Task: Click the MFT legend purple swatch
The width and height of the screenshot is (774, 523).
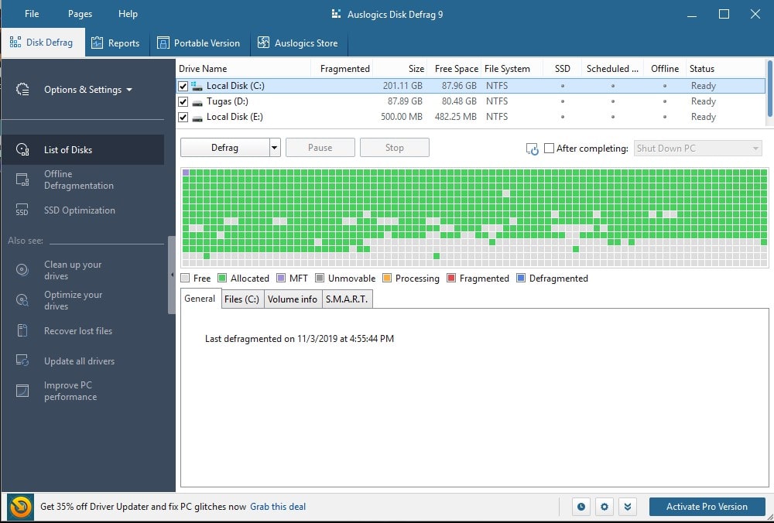Action: click(x=281, y=279)
